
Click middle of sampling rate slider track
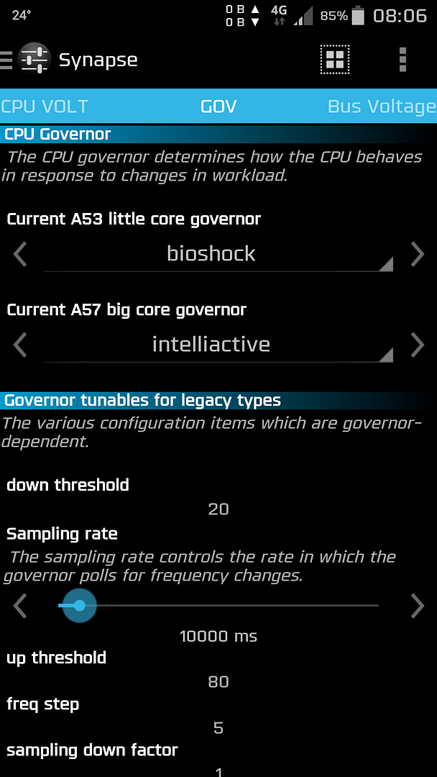218,606
